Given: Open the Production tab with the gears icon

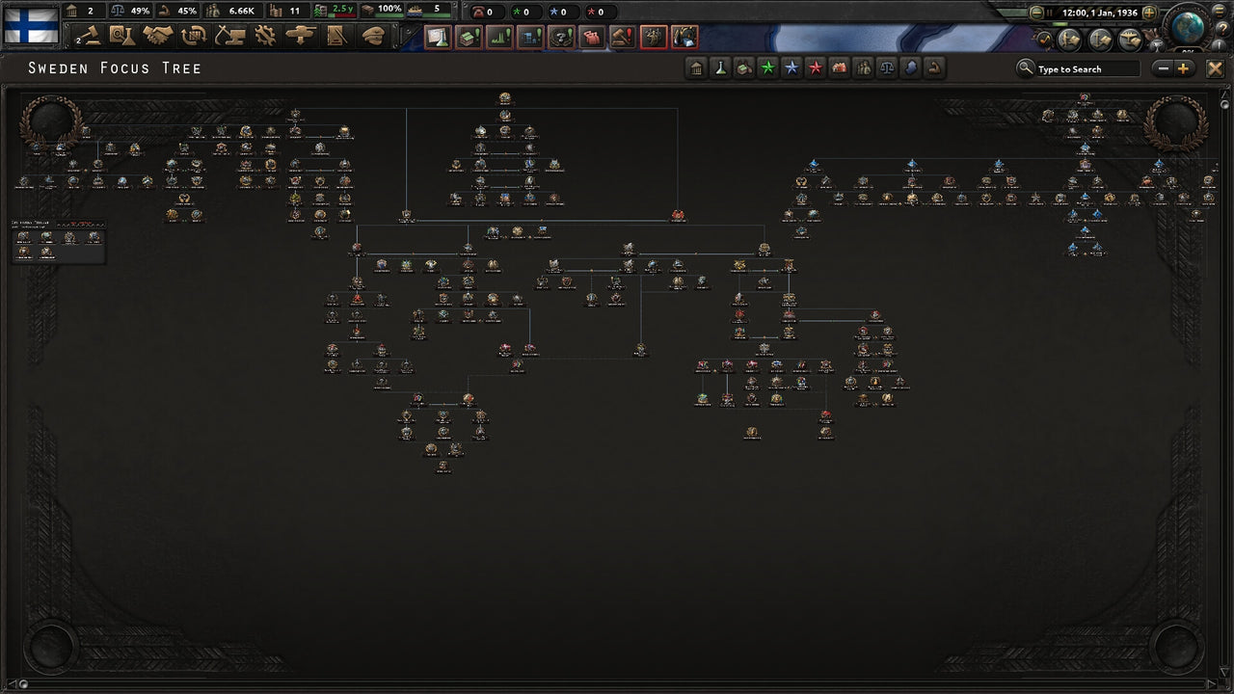Looking at the screenshot, I should [264, 34].
